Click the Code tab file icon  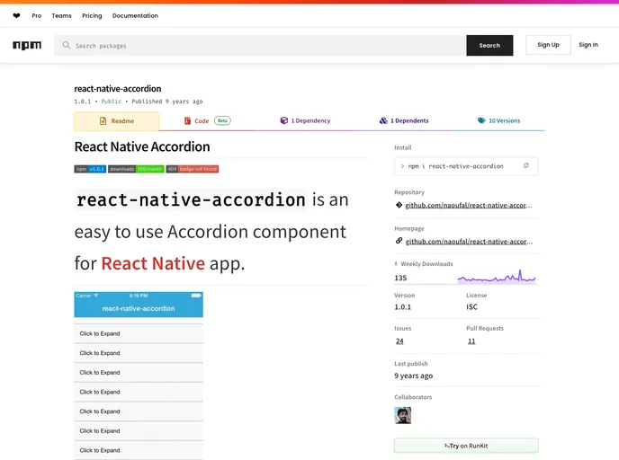pos(187,120)
